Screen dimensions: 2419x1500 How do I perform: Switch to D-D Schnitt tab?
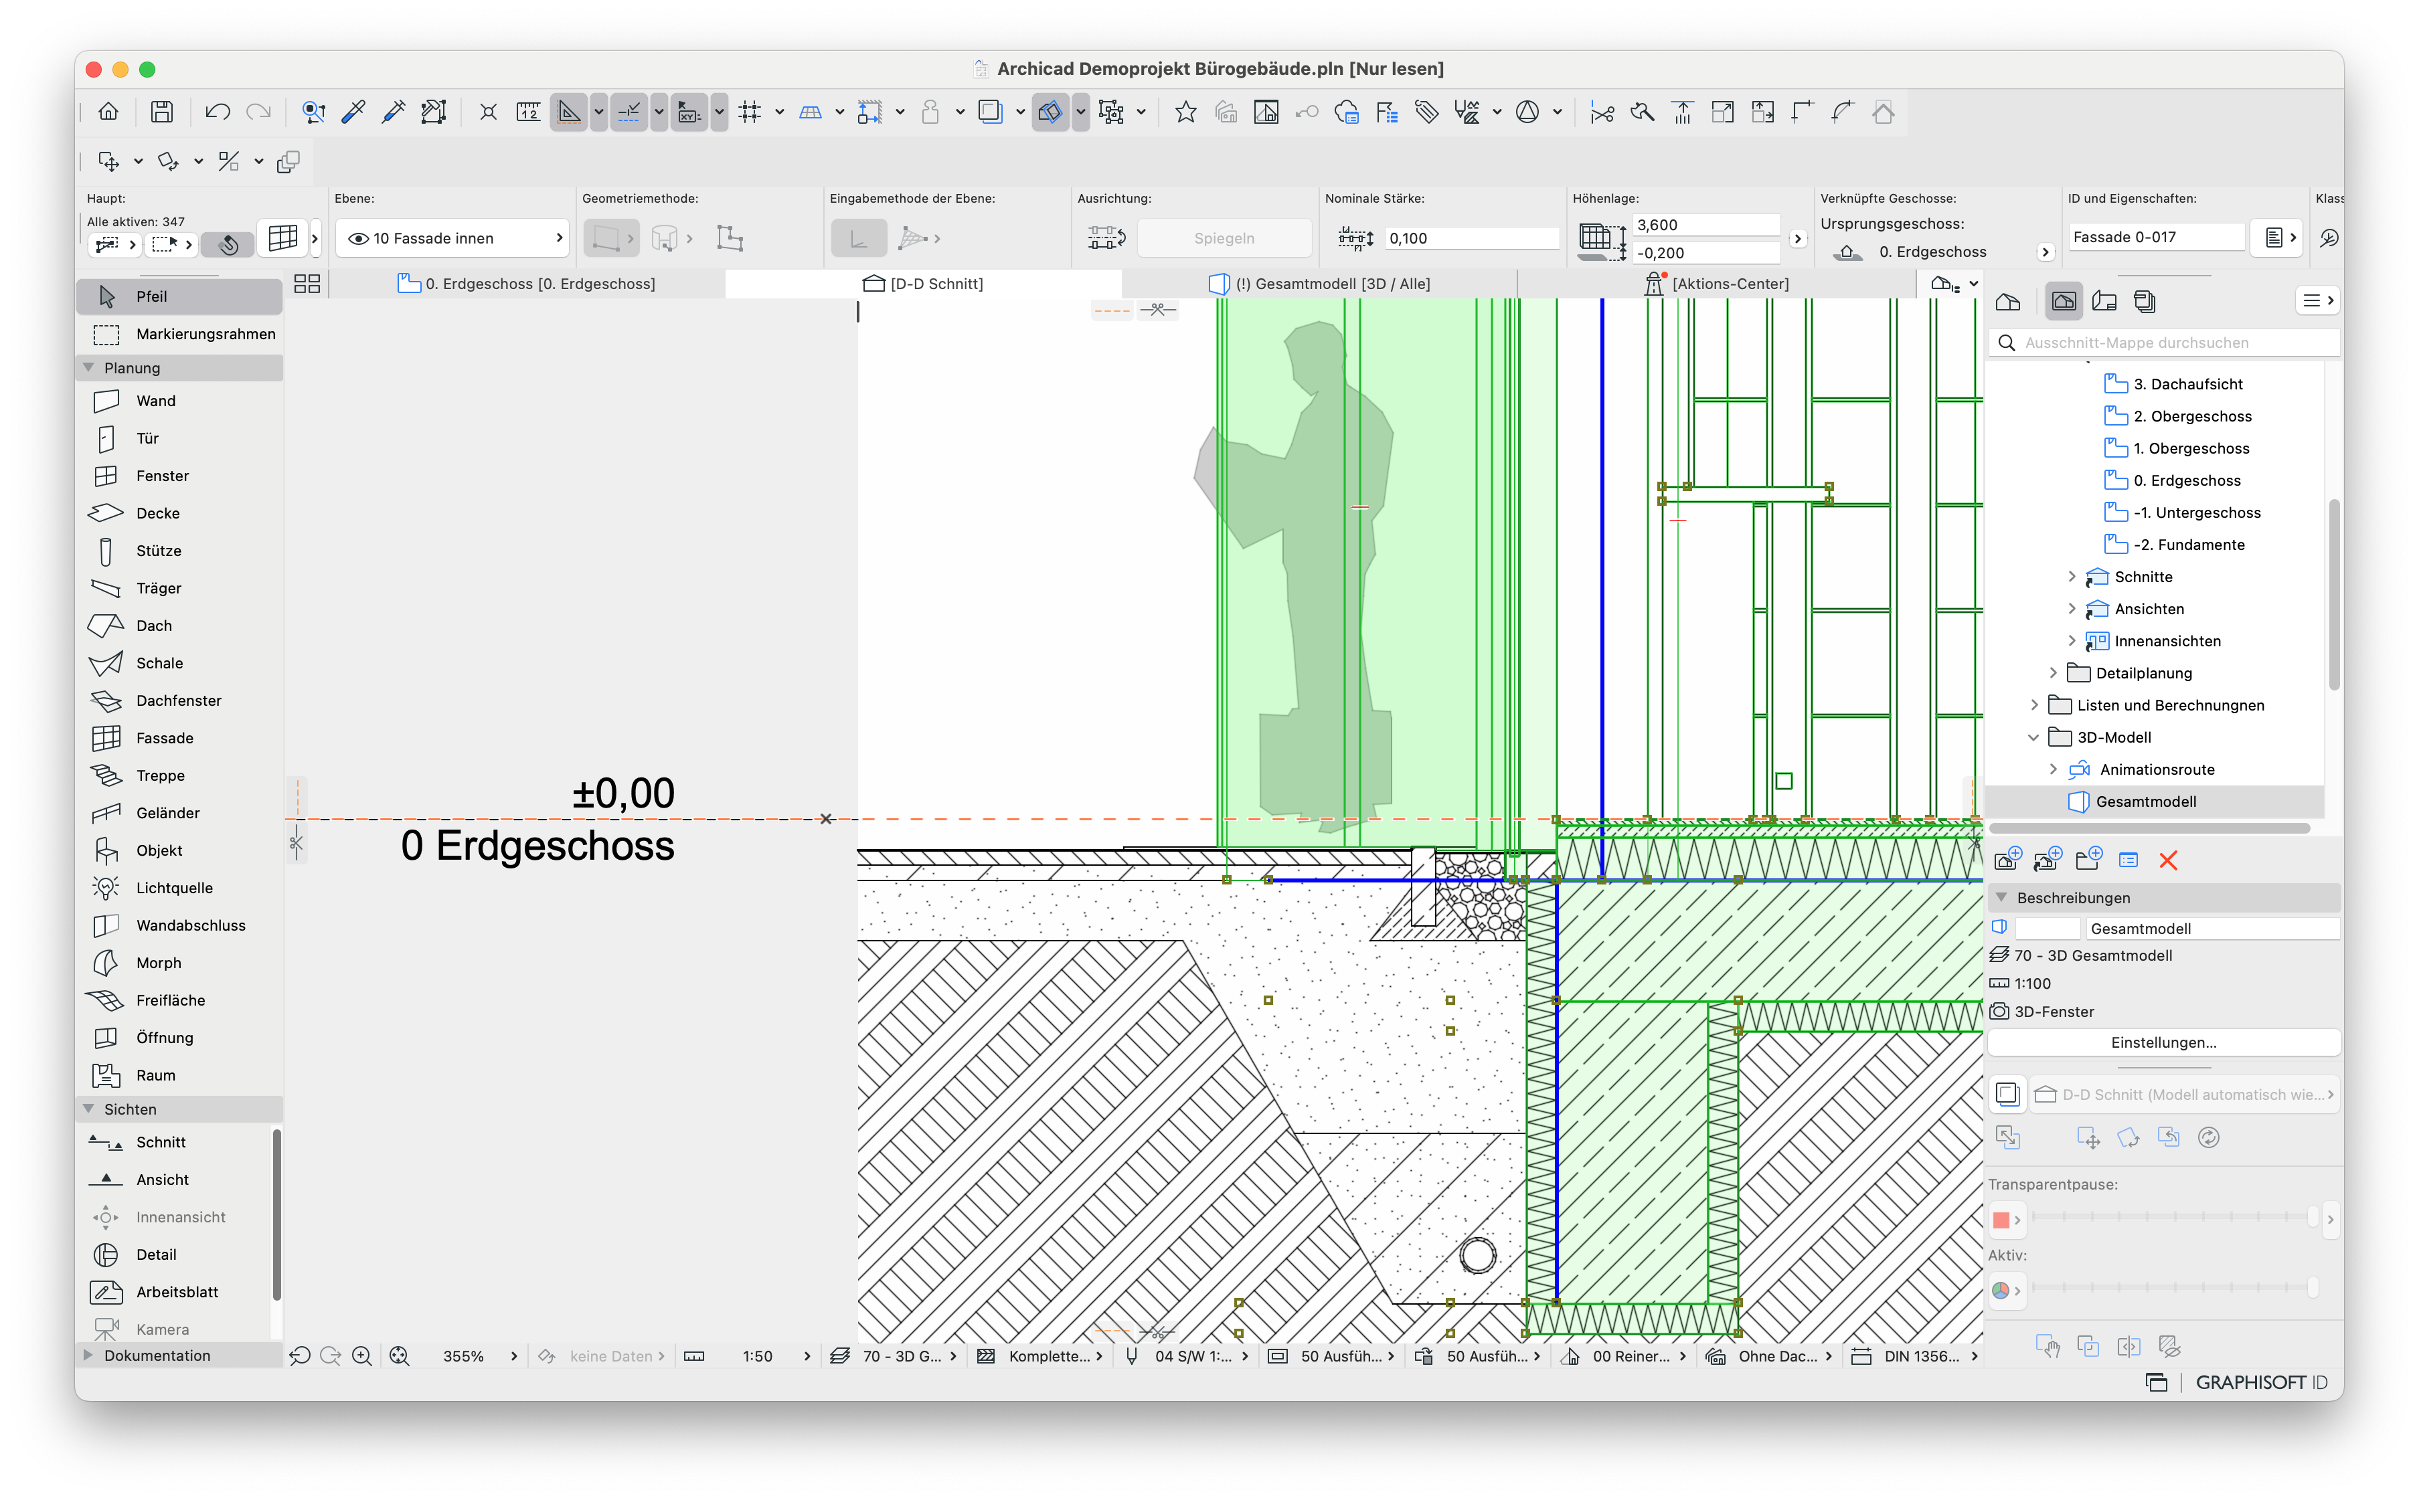(923, 284)
